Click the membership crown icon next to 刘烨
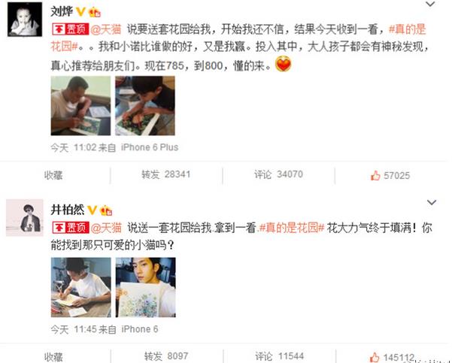 95,12
